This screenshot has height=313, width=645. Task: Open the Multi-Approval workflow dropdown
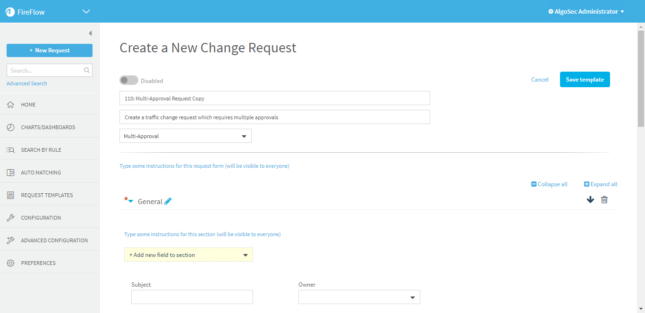(x=185, y=136)
